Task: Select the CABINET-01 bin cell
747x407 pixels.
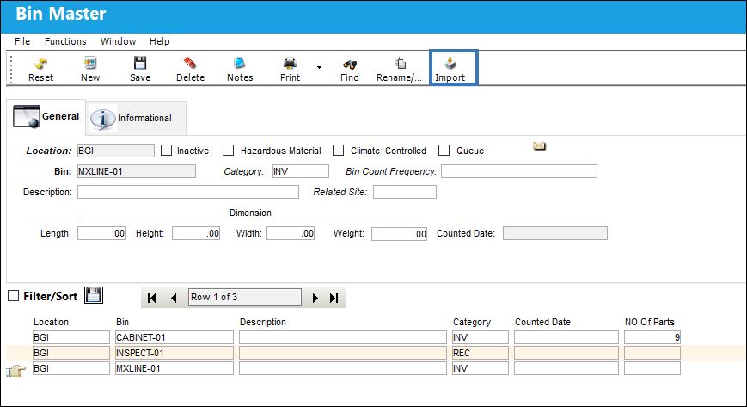Action: pyautogui.click(x=175, y=337)
